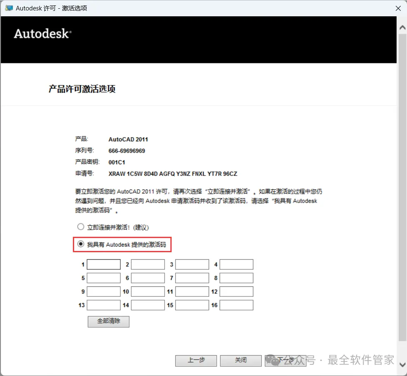The height and width of the screenshot is (376, 407).
Task: Click activation code field 4
Action: pos(237,264)
